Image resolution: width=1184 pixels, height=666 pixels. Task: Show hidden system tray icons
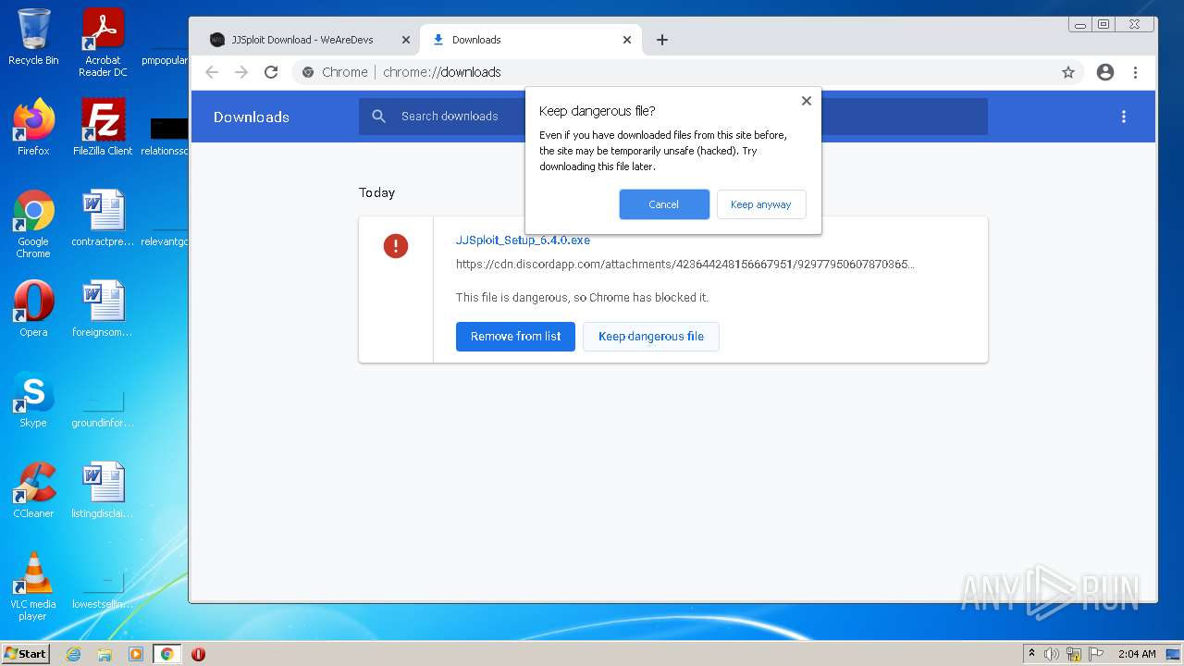[1031, 653]
